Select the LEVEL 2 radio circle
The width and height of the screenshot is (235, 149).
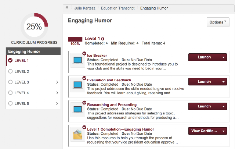pyautogui.click(x=10, y=71)
